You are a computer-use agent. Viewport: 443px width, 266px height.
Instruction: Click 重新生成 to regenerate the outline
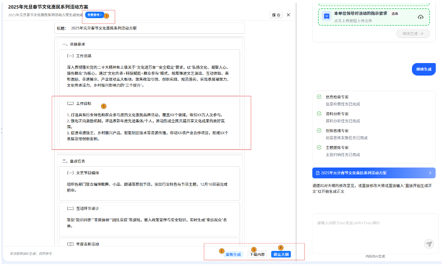pos(233,254)
